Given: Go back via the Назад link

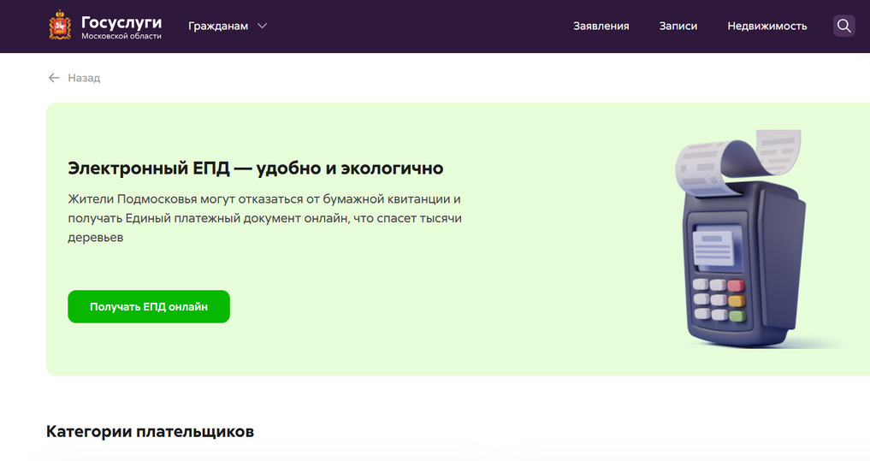Looking at the screenshot, I should tap(84, 78).
